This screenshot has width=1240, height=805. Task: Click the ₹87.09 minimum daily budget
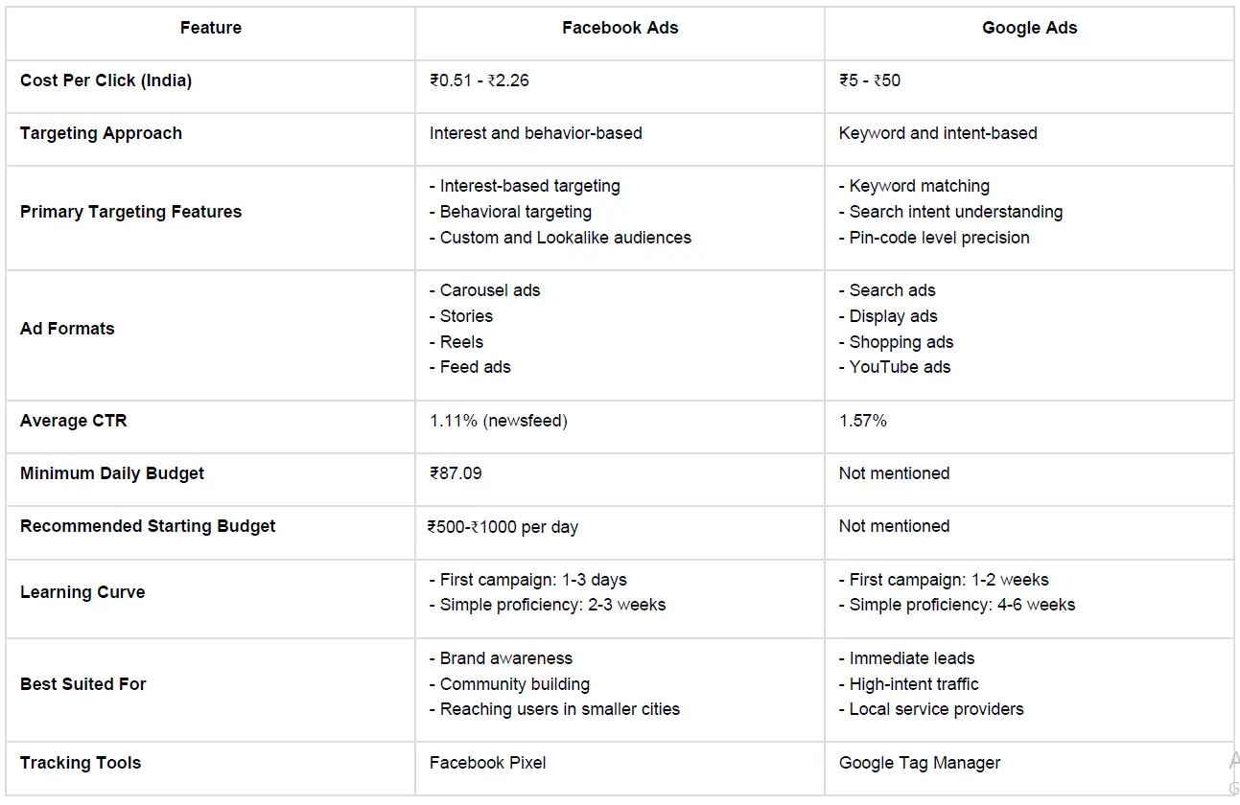tap(456, 474)
